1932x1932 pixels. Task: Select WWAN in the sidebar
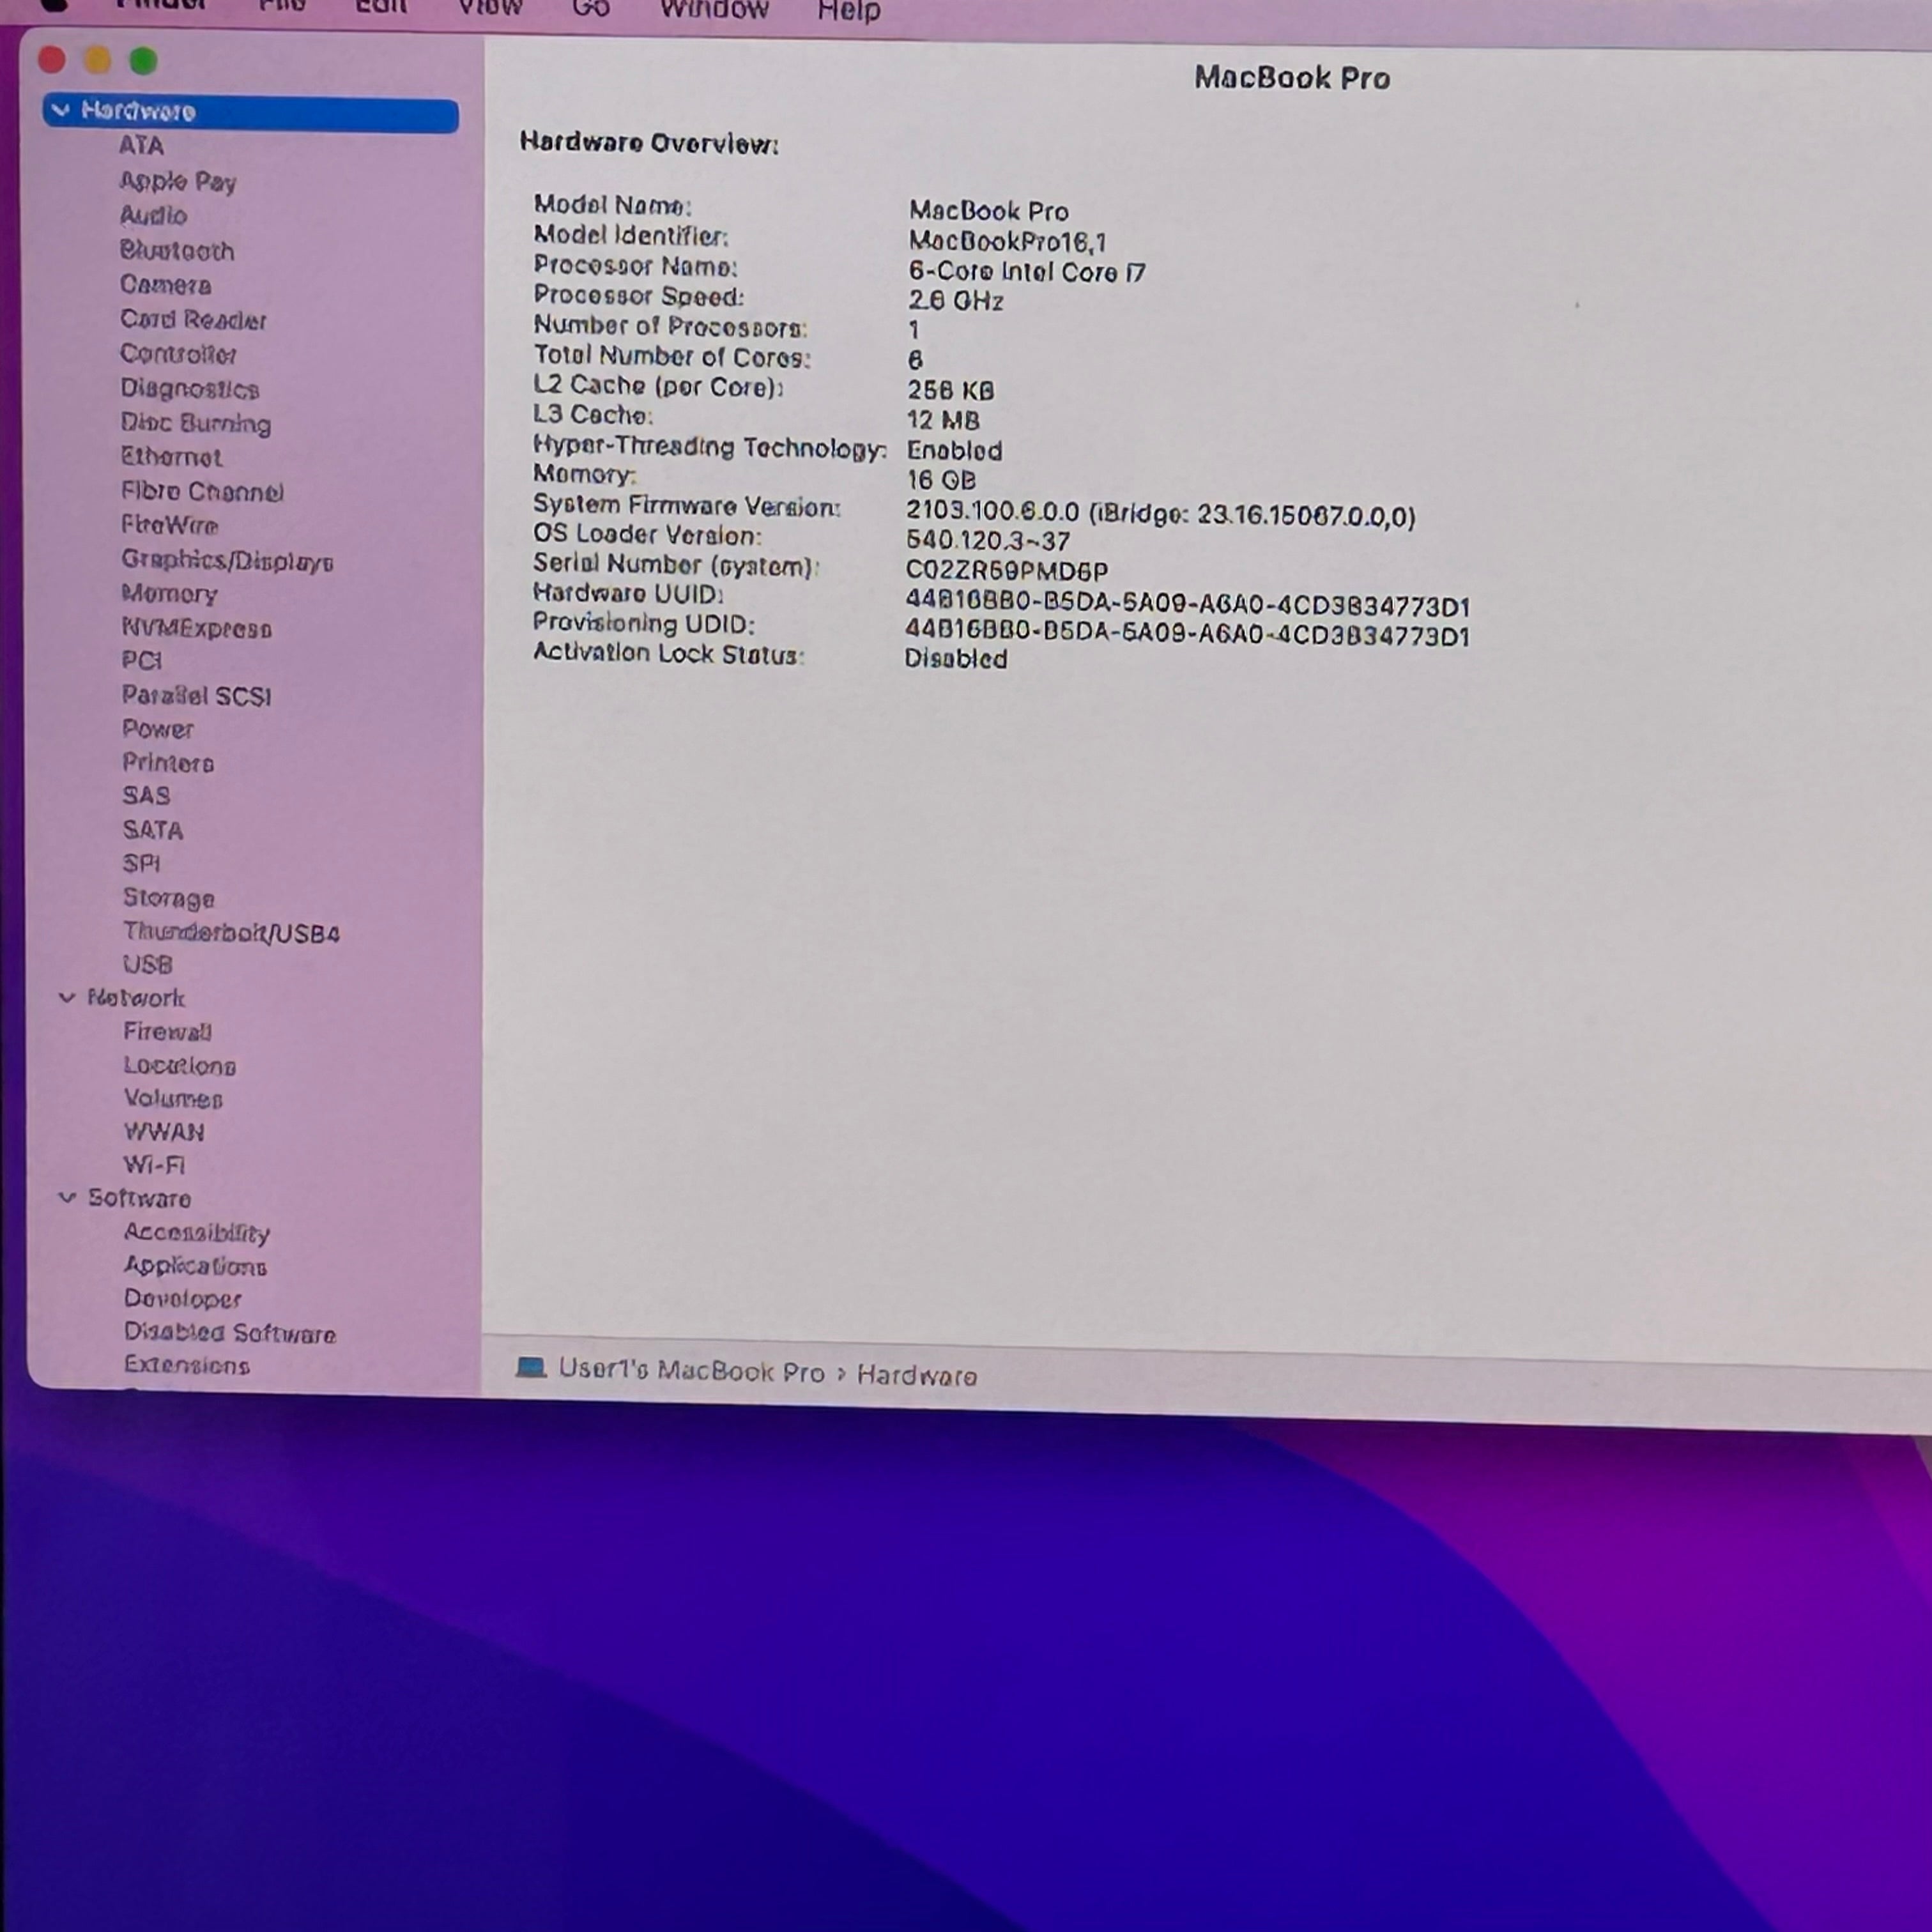164,1132
